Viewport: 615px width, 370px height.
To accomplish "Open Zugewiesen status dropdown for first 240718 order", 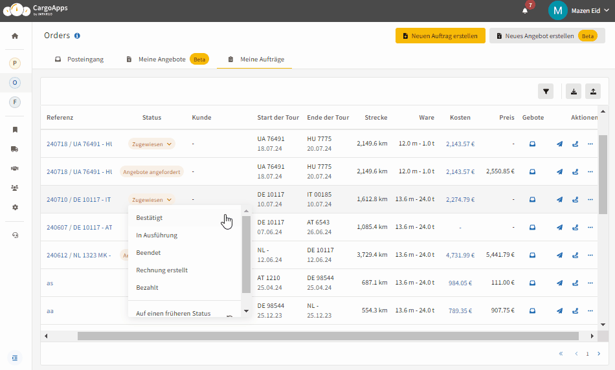I will click(x=151, y=144).
